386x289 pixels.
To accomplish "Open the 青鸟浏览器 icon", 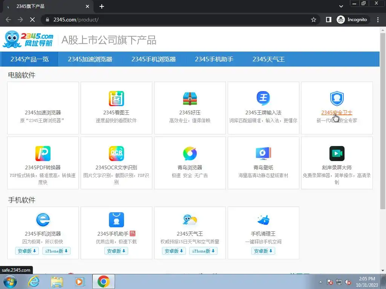I will pos(190,154).
